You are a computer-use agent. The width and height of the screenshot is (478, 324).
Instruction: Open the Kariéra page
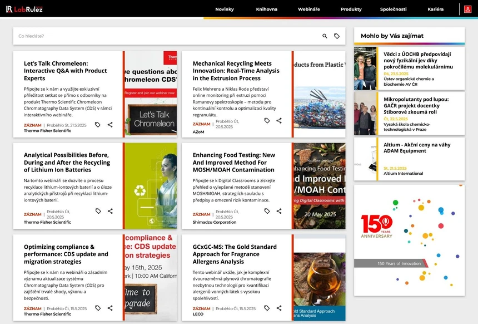(436, 9)
